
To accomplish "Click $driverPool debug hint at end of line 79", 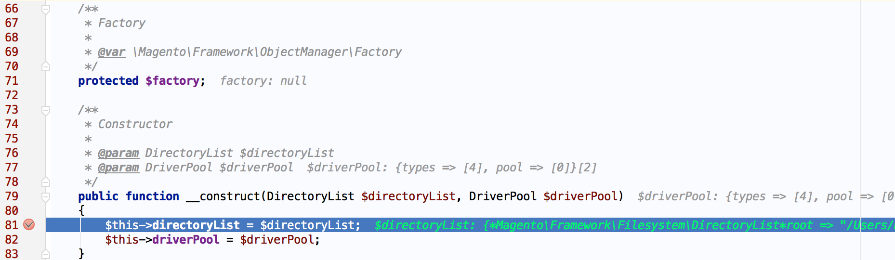I will 766,196.
